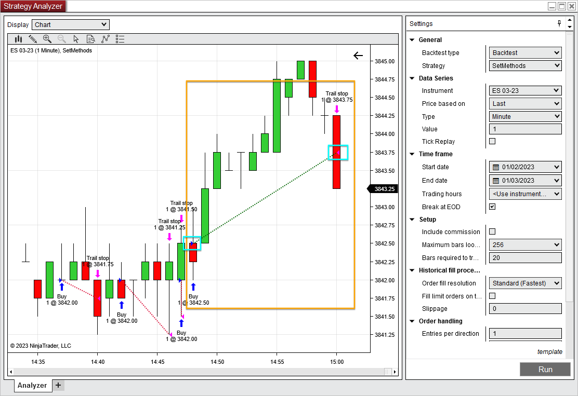Open the Backtest type dropdown
The width and height of the screenshot is (578, 396).
(525, 52)
